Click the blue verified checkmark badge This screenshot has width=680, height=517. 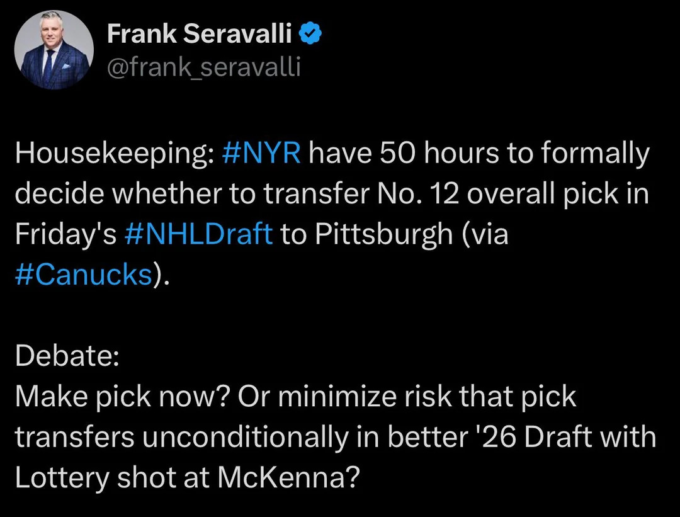coord(310,34)
